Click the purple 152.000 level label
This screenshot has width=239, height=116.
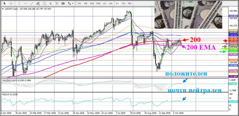[233, 76]
